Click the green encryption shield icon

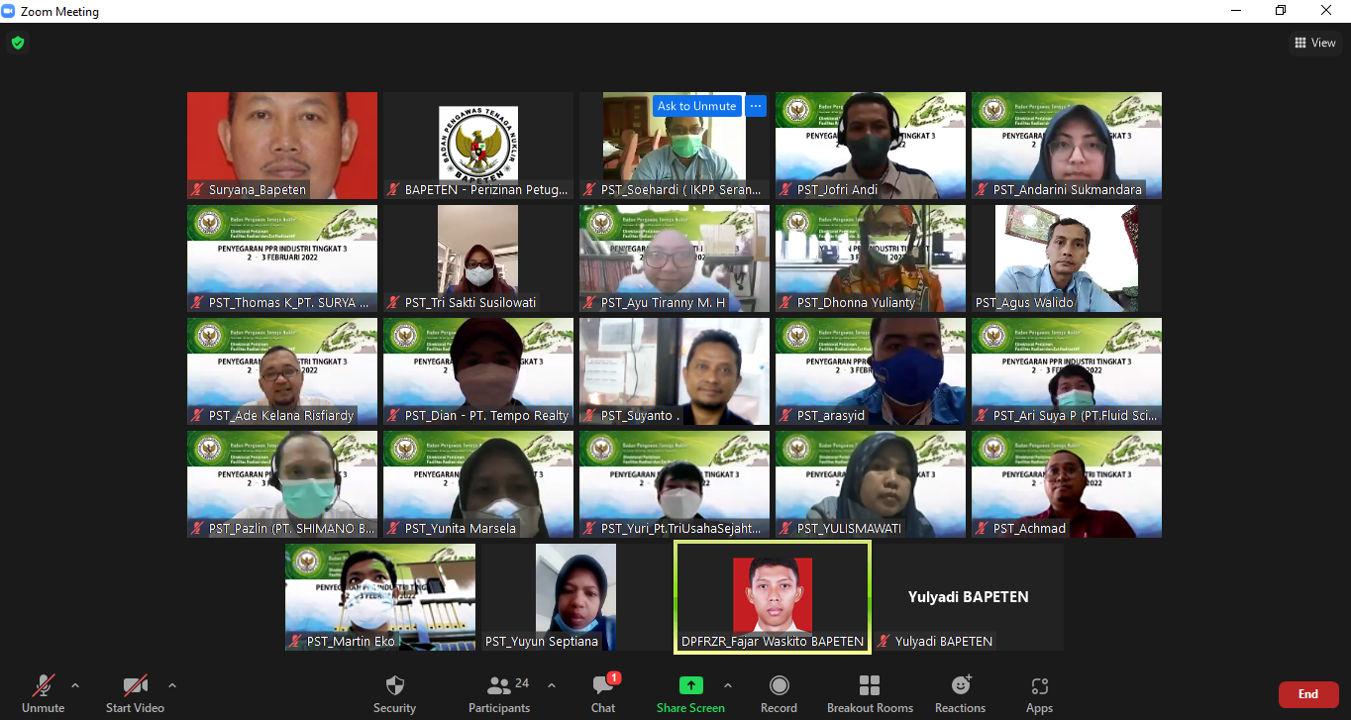click(18, 43)
